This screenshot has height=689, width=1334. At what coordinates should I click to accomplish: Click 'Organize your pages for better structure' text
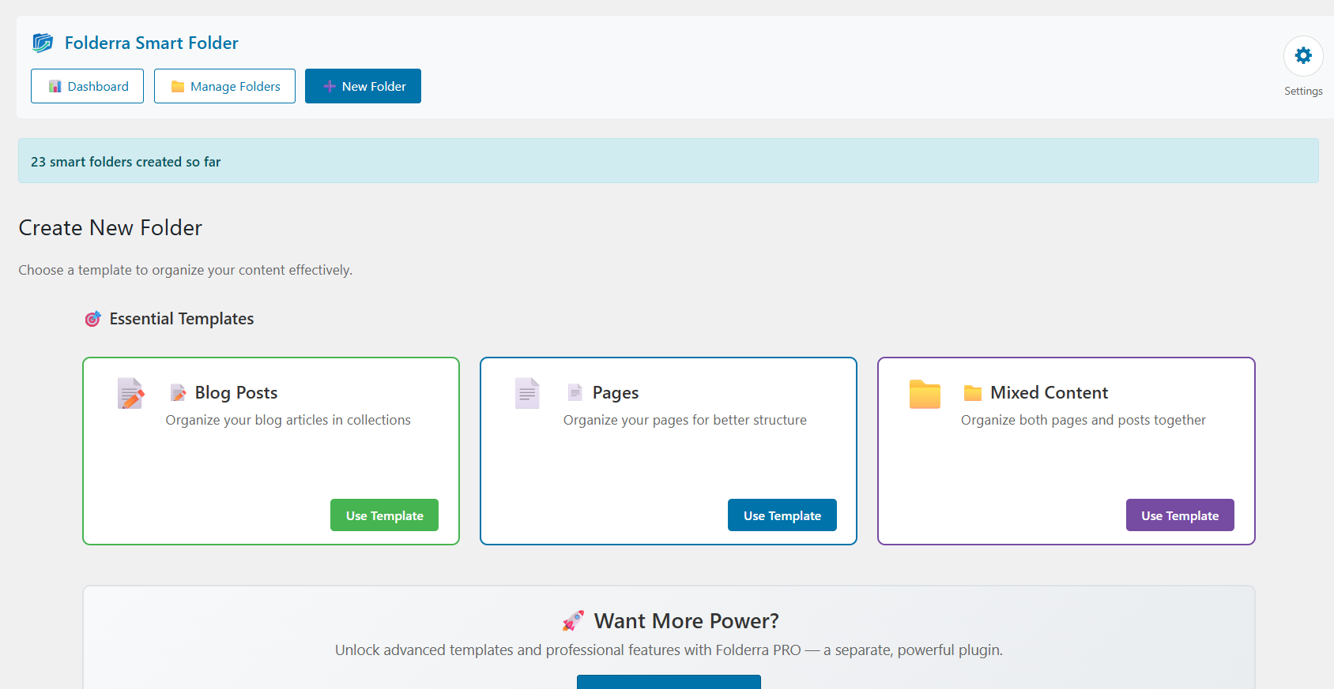[x=685, y=420]
